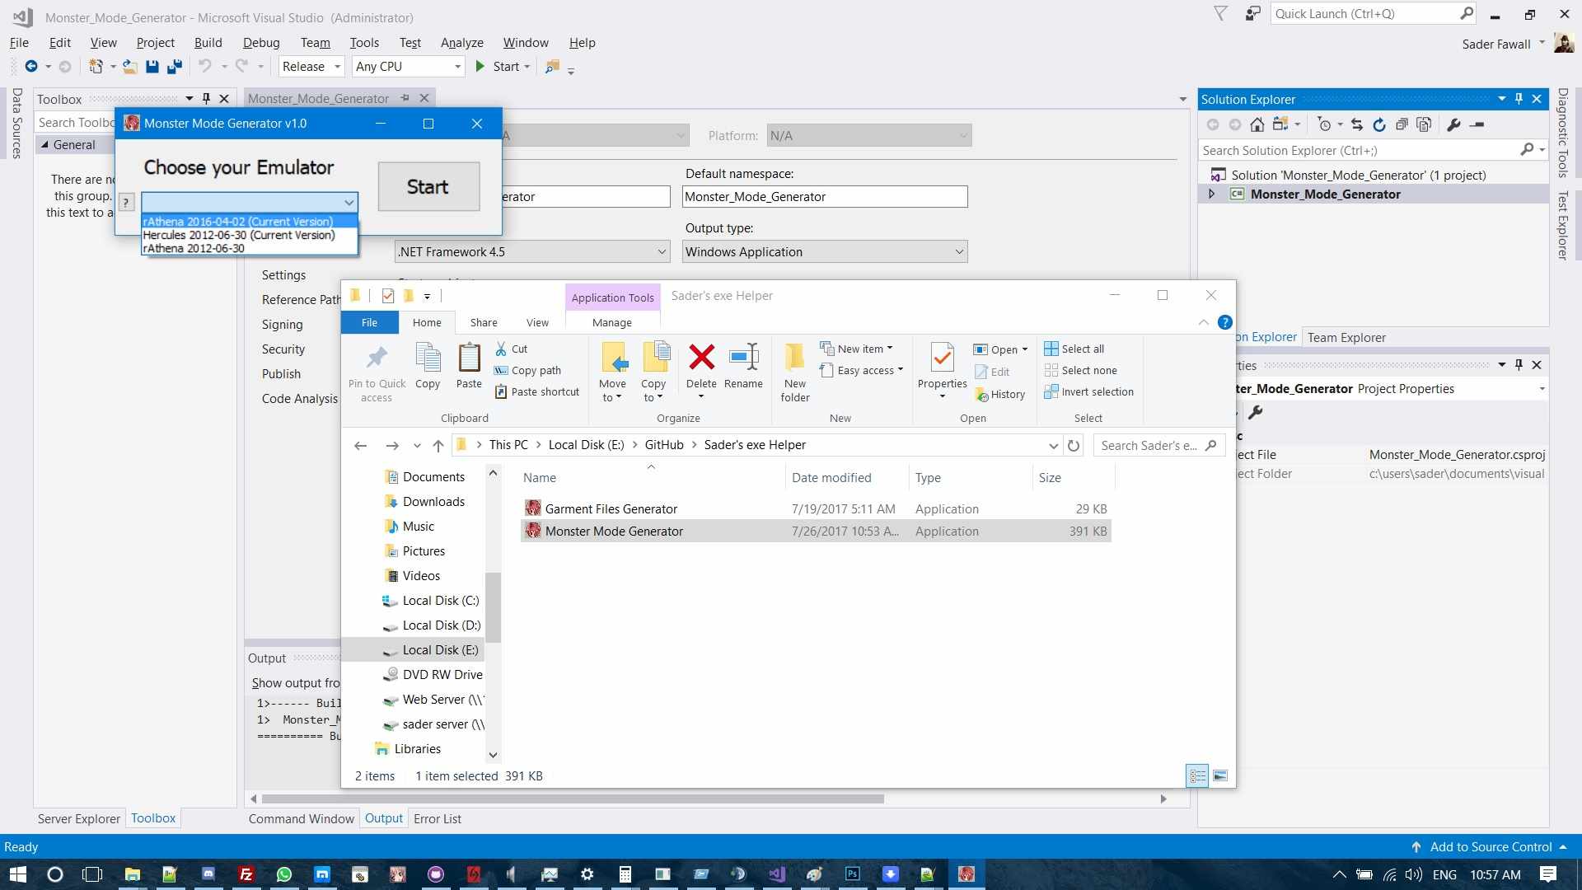Click horizontal scrollbar in project properties page
Image resolution: width=1582 pixels, height=890 pixels.
(573, 799)
